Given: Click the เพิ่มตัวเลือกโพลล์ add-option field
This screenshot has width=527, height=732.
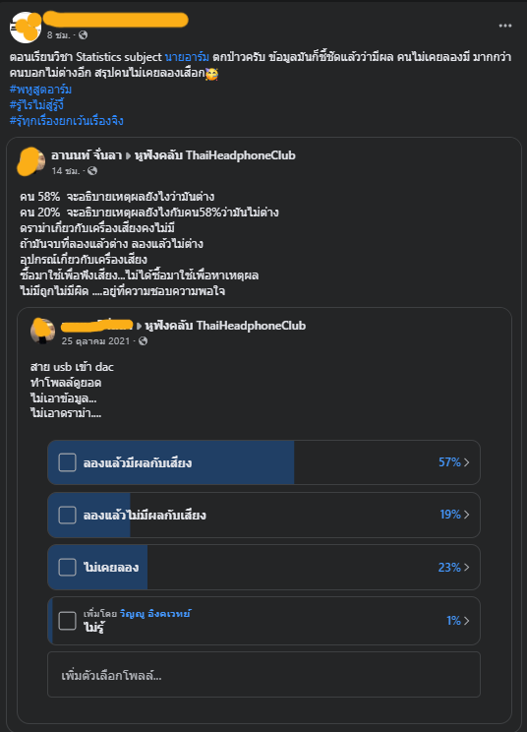Looking at the screenshot, I should click(263, 675).
